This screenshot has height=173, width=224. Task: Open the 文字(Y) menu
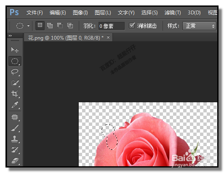click(126, 13)
